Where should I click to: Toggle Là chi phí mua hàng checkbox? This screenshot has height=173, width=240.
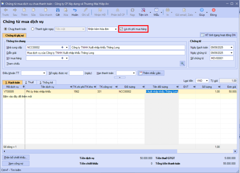tap(121, 29)
